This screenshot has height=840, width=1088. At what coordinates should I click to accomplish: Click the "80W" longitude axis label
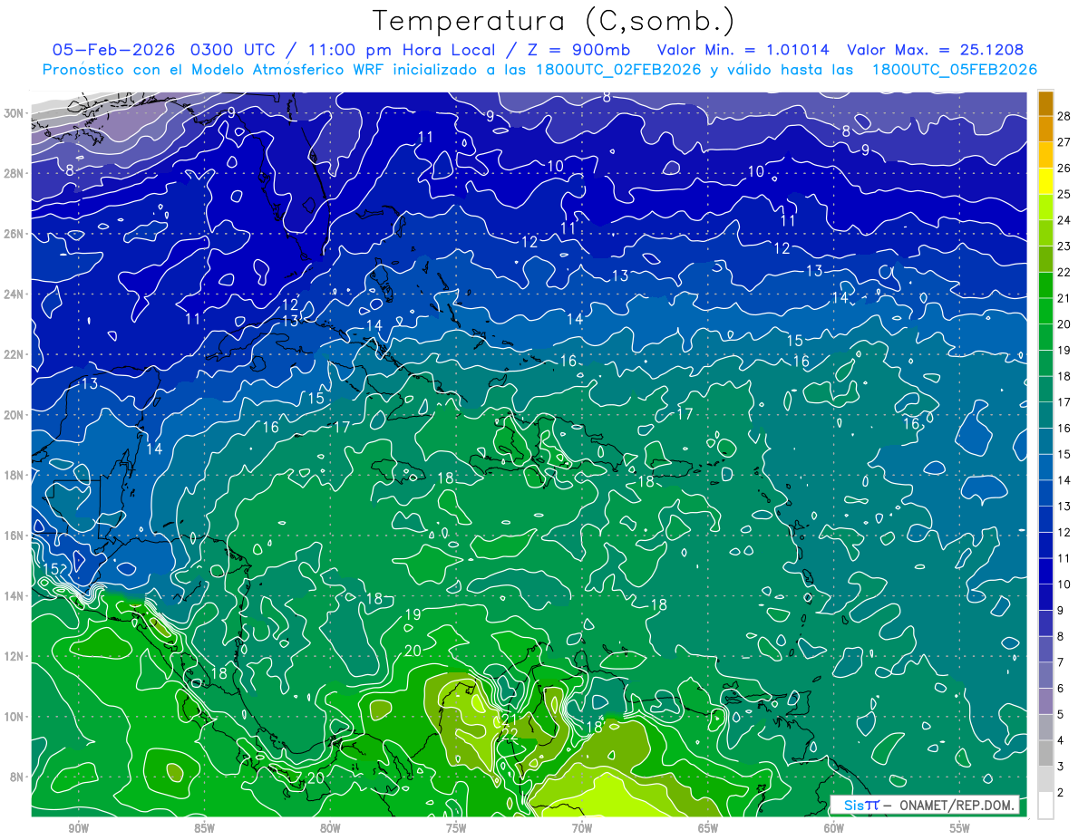click(x=330, y=828)
